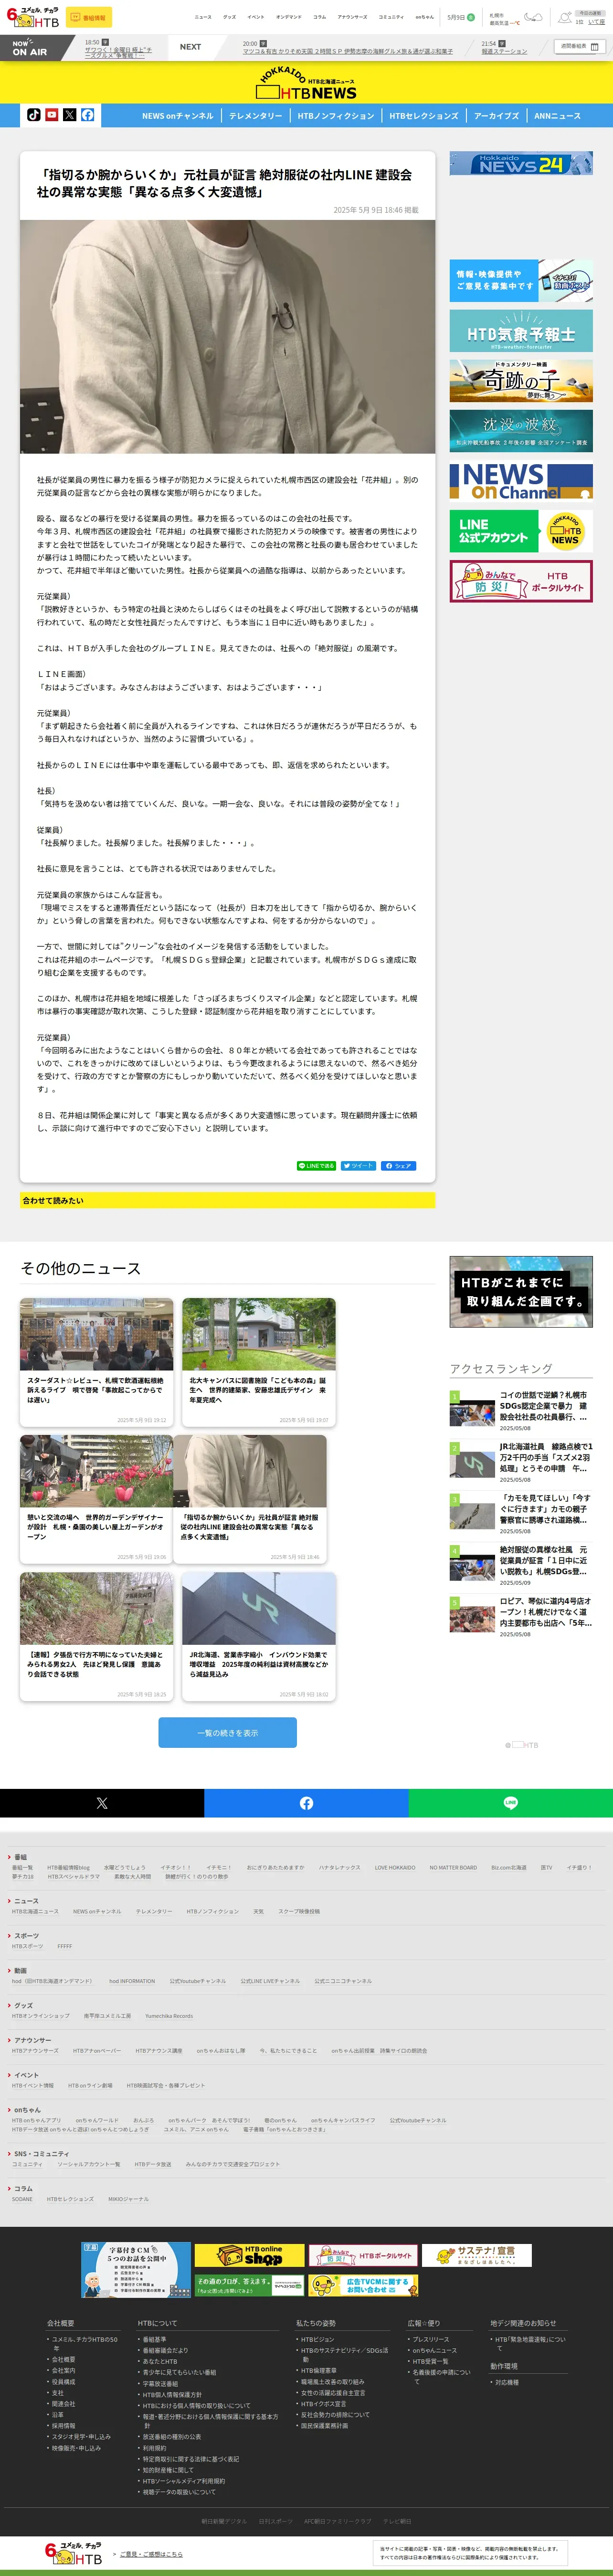Click グッズ in top header navigation

[x=229, y=17]
